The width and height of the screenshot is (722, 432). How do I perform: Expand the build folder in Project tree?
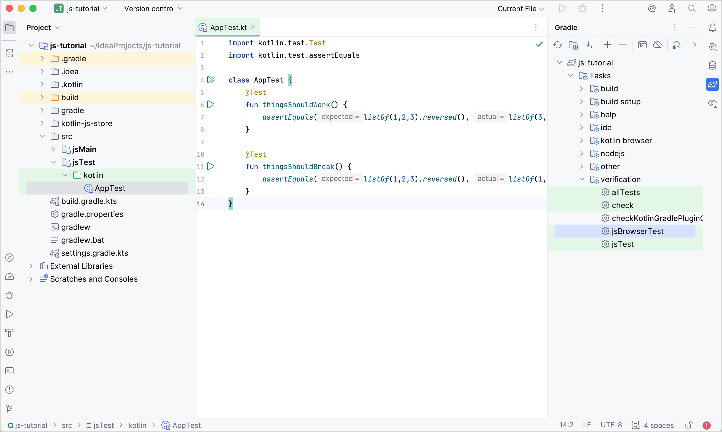tap(42, 97)
